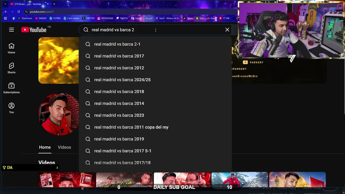Open Shorts in the sidebar
Screen dimensions: 345x194
coord(11,68)
